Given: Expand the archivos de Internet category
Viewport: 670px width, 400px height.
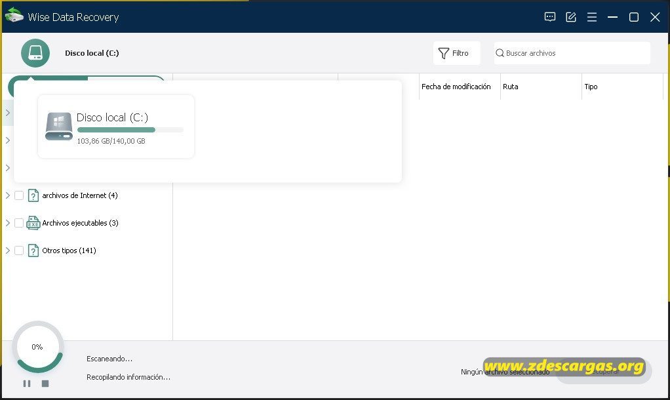Looking at the screenshot, I should click(7, 195).
